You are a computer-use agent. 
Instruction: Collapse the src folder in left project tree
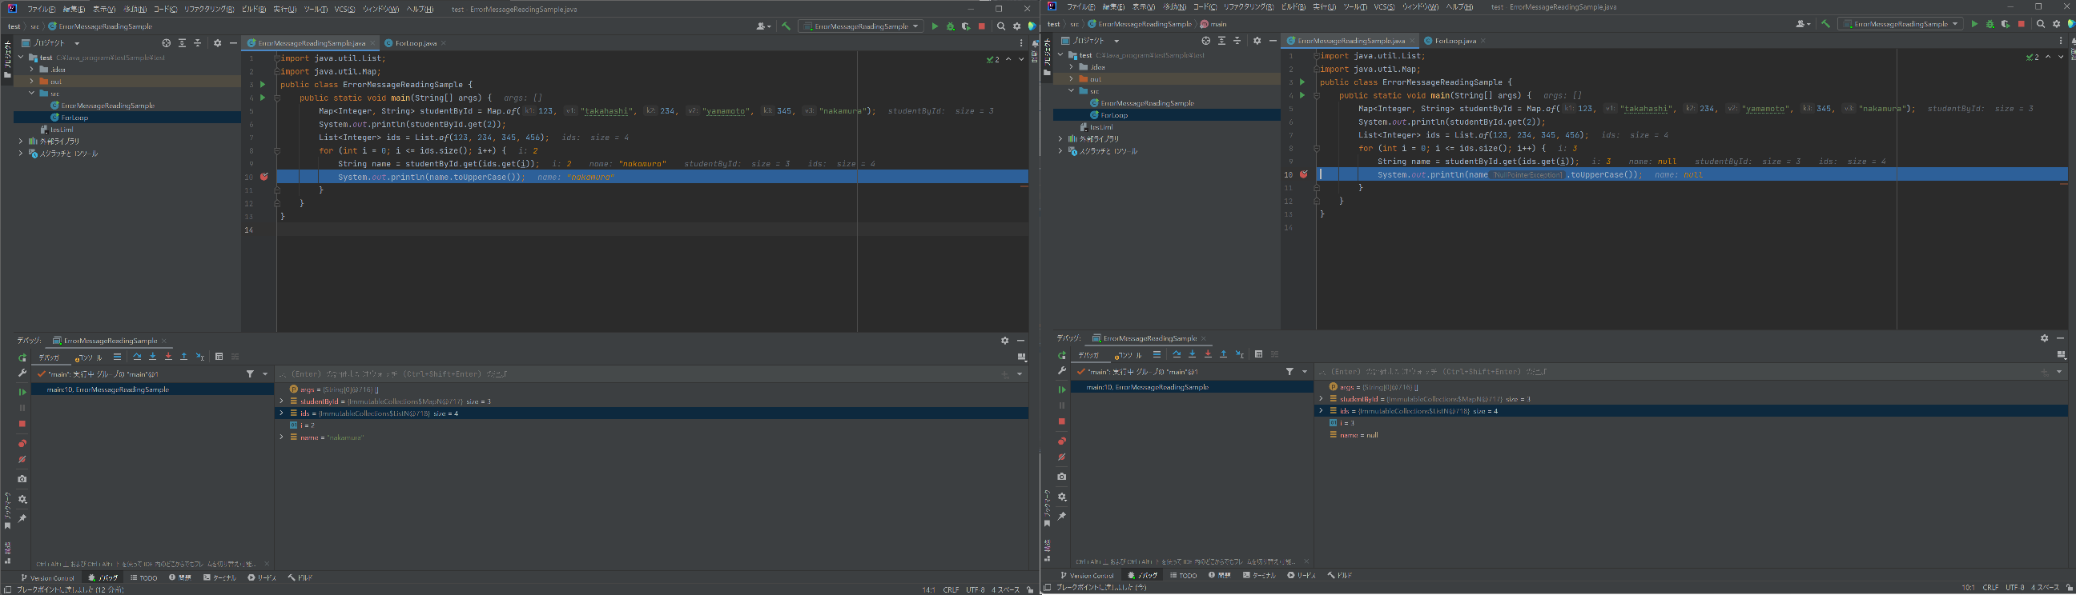point(32,94)
